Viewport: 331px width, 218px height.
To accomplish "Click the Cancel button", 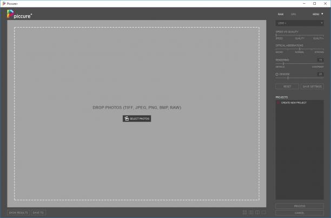I will (300, 213).
